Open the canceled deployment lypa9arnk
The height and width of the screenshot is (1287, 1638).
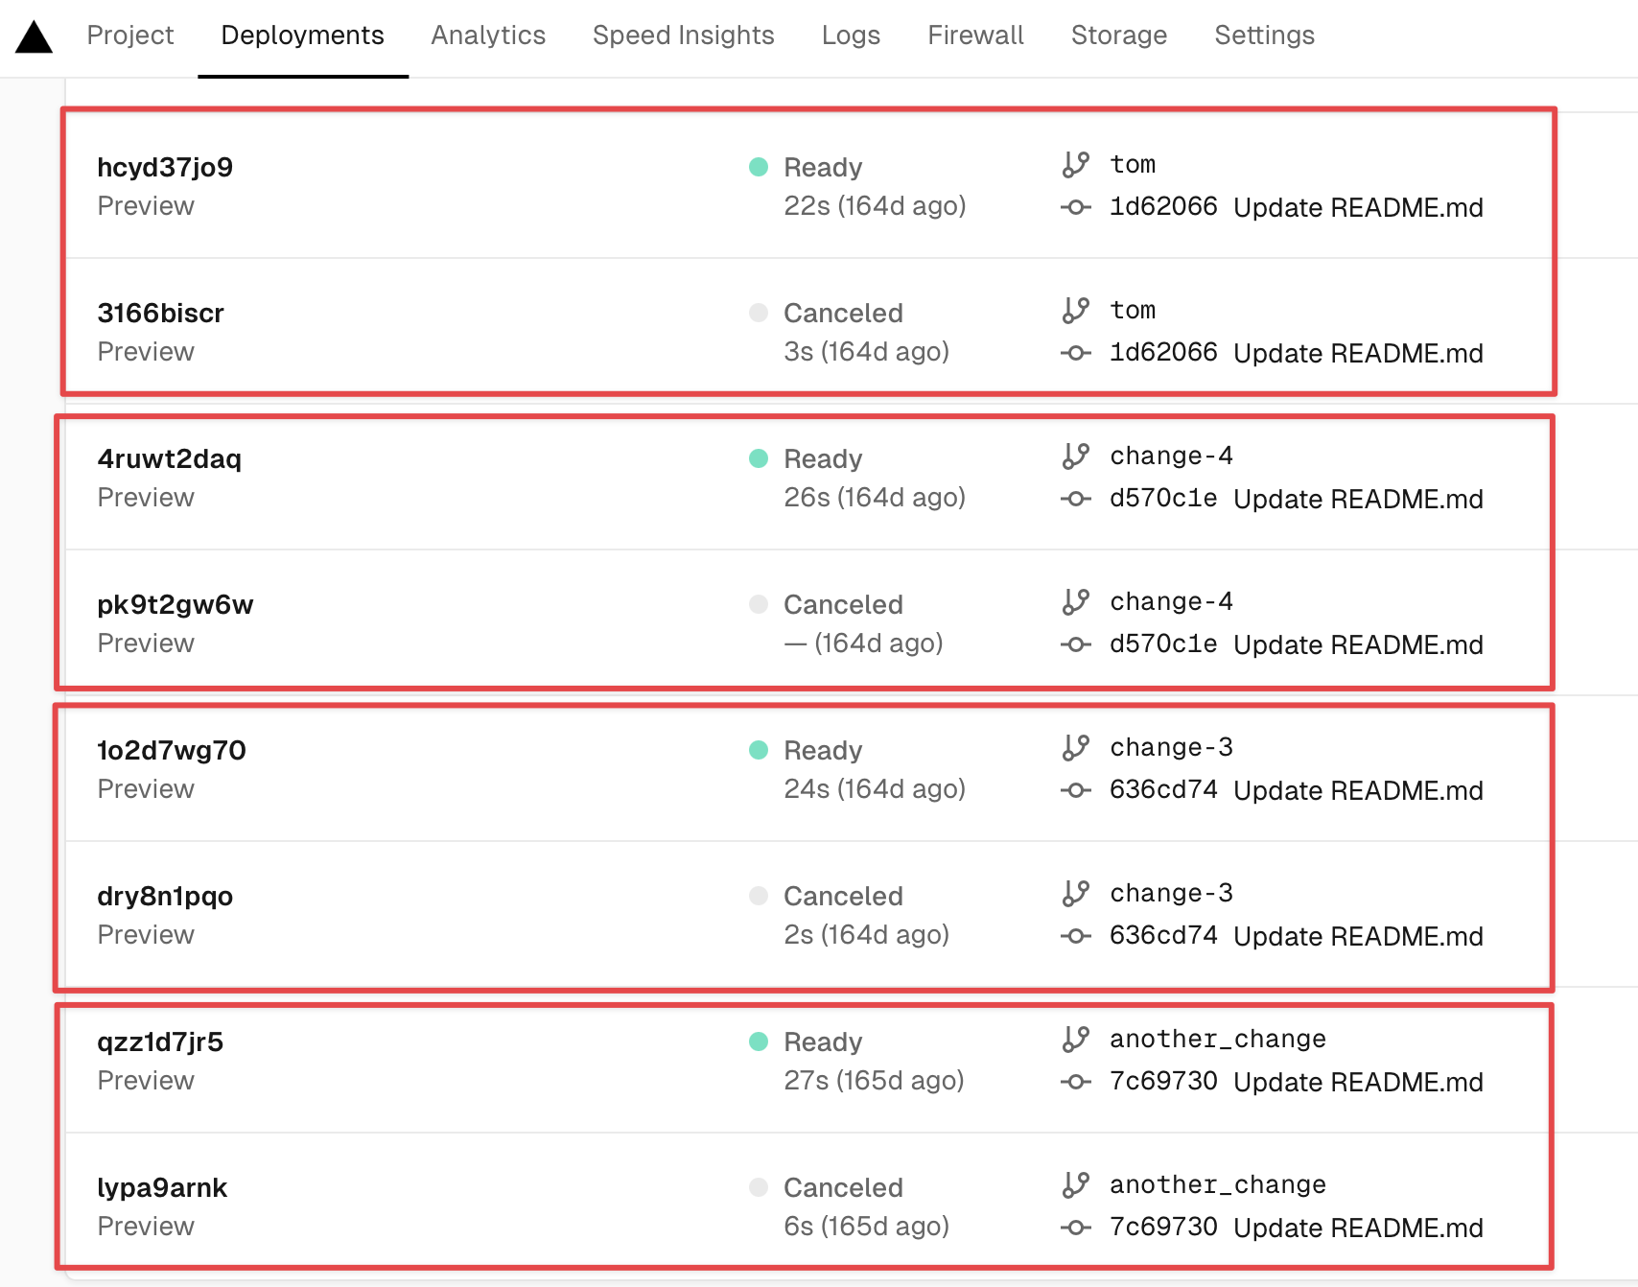162,1188
